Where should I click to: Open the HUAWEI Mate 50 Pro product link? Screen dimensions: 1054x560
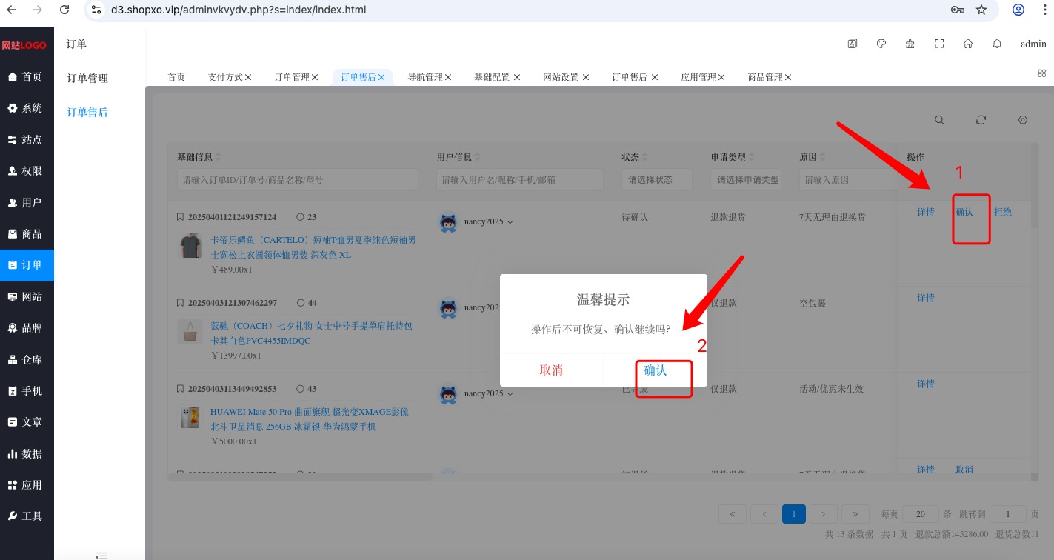(x=310, y=419)
